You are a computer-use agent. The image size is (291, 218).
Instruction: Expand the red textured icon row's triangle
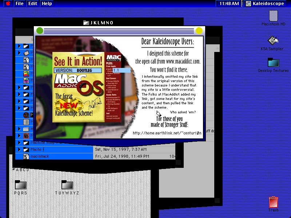point(19,136)
